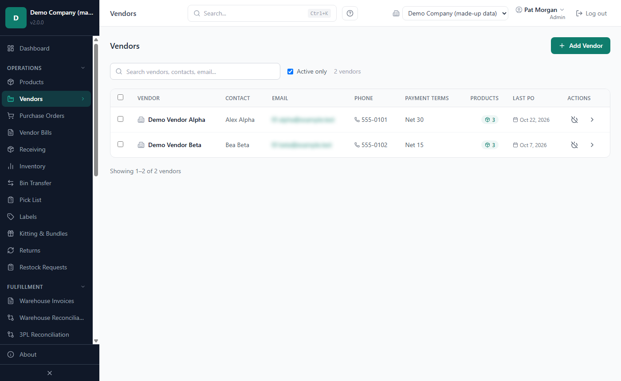Open the Products page
Viewport: 621px width, 381px height.
click(46, 82)
